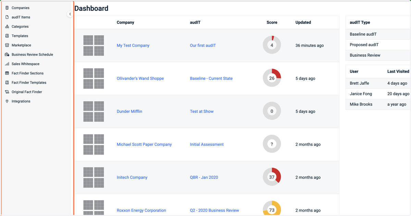The height and width of the screenshot is (216, 411).
Task: Open the Fact Finder Templates menu item
Action: (x=29, y=83)
